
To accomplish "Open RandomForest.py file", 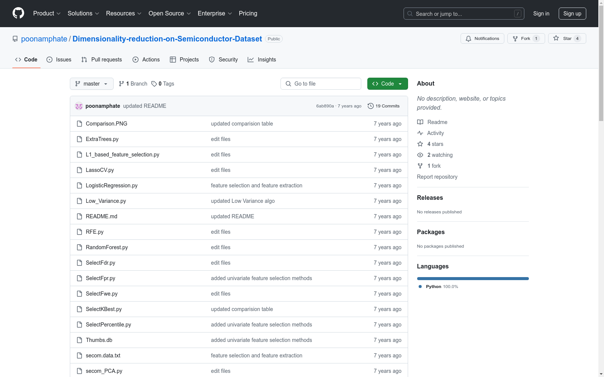I will (x=107, y=247).
